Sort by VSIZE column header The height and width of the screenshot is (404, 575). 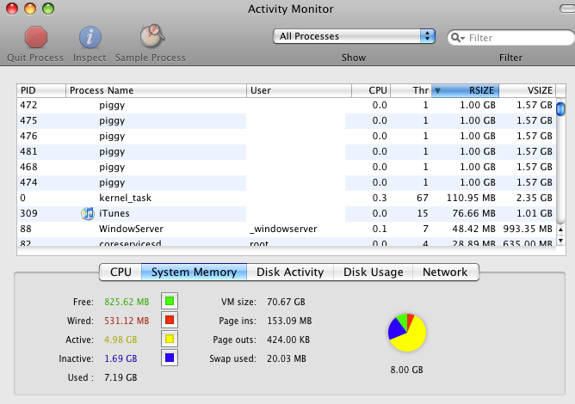pos(528,90)
